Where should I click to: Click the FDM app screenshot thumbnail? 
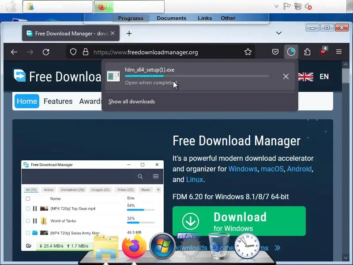coord(93,205)
